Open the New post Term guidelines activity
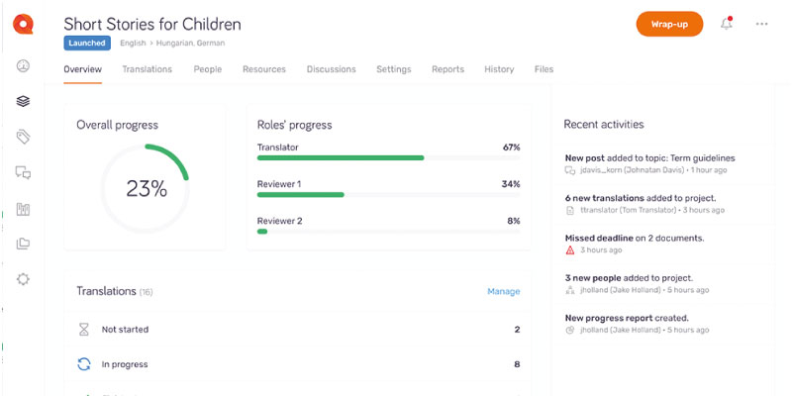 665,163
